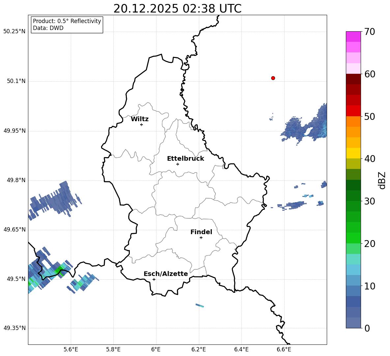390x356 pixels.
Task: Click the colorbar 20 tick label
Action: pyautogui.click(x=370, y=244)
